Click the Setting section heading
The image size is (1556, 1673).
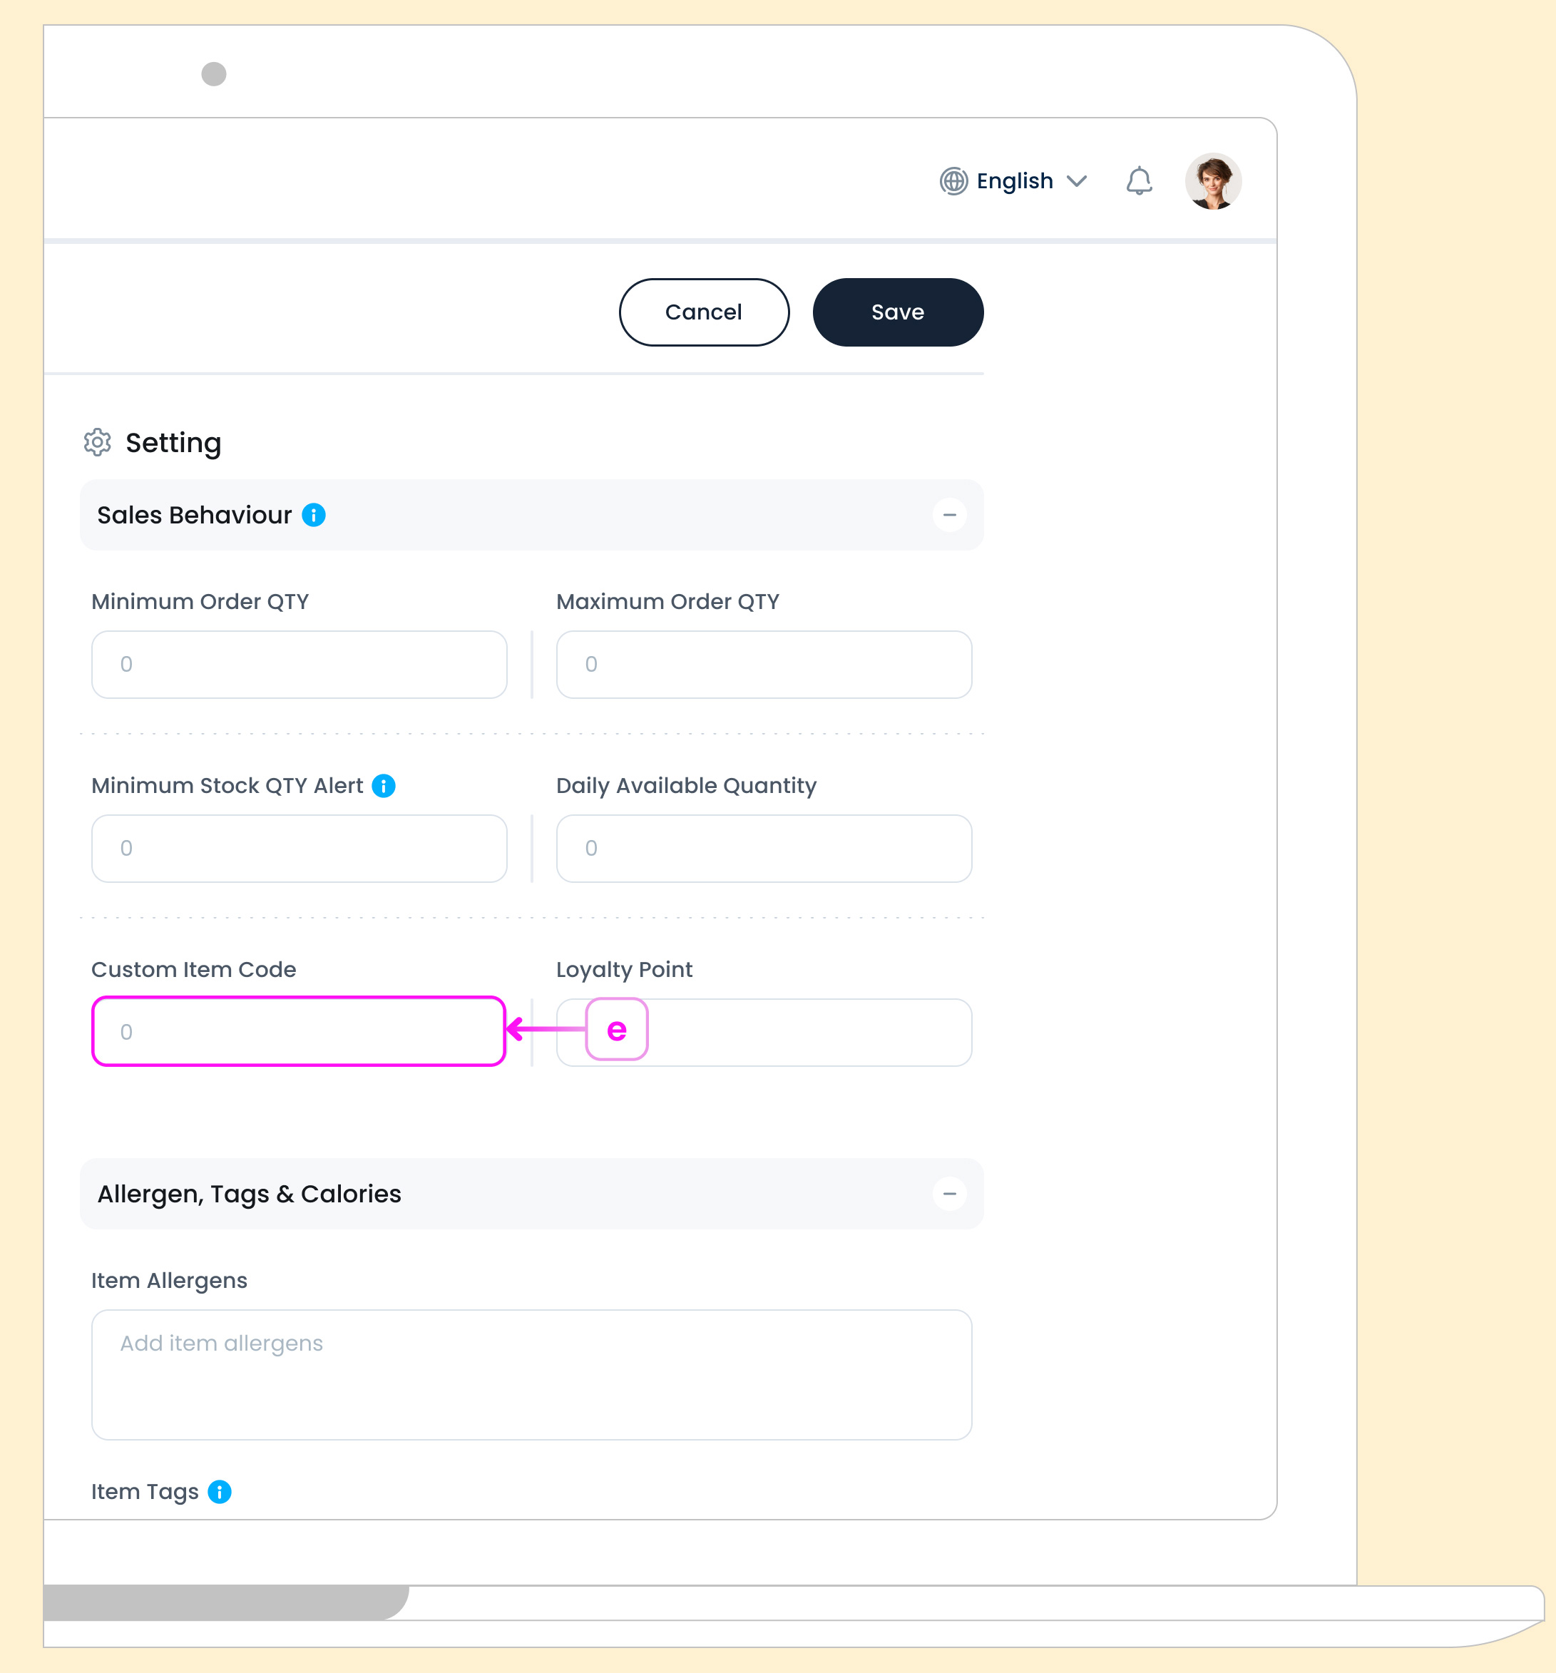point(173,442)
